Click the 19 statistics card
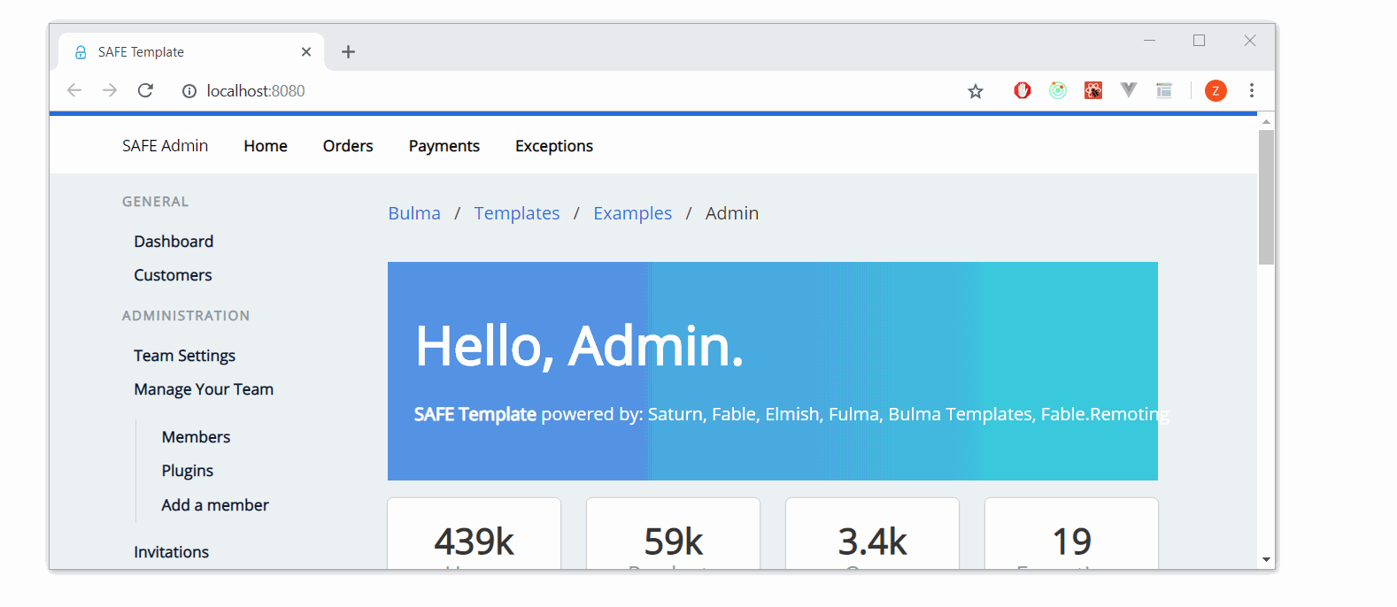1397x607 pixels. [x=1072, y=534]
